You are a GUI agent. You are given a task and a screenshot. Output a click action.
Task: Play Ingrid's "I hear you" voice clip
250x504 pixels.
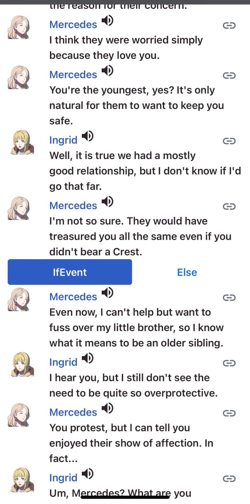point(88,358)
